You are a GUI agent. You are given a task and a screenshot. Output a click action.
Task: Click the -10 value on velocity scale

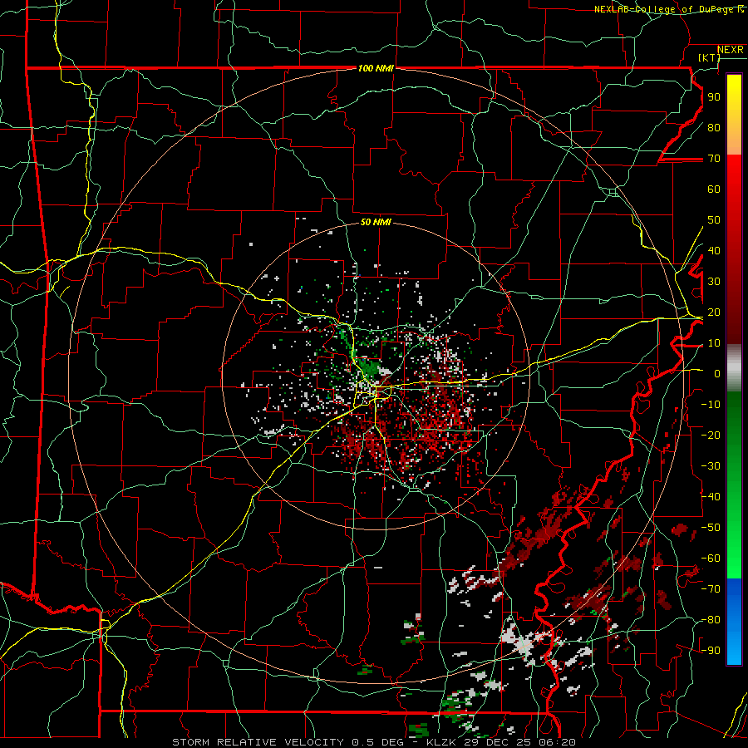(x=711, y=405)
